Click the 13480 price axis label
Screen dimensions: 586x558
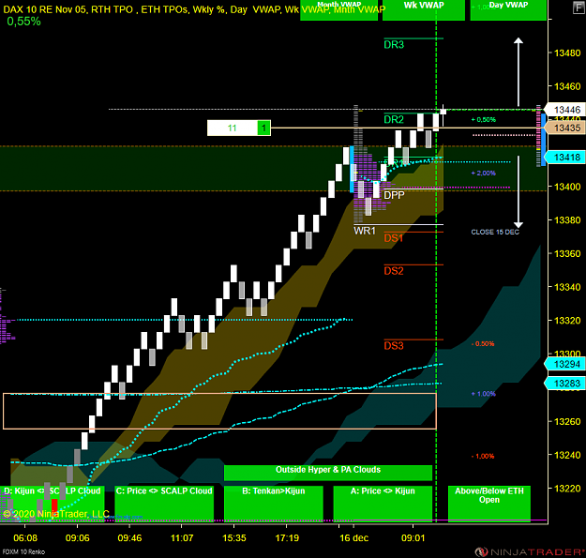coord(567,53)
